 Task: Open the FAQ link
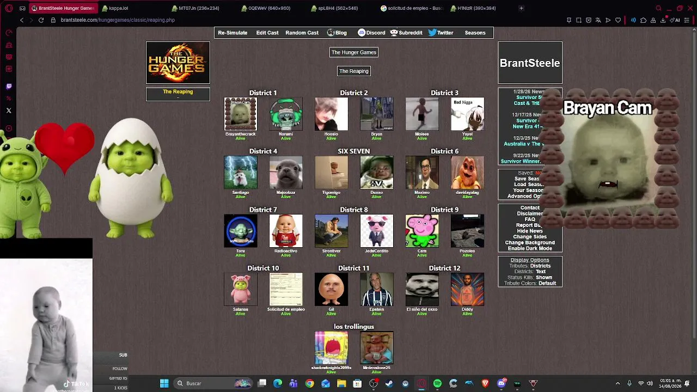[x=530, y=219]
